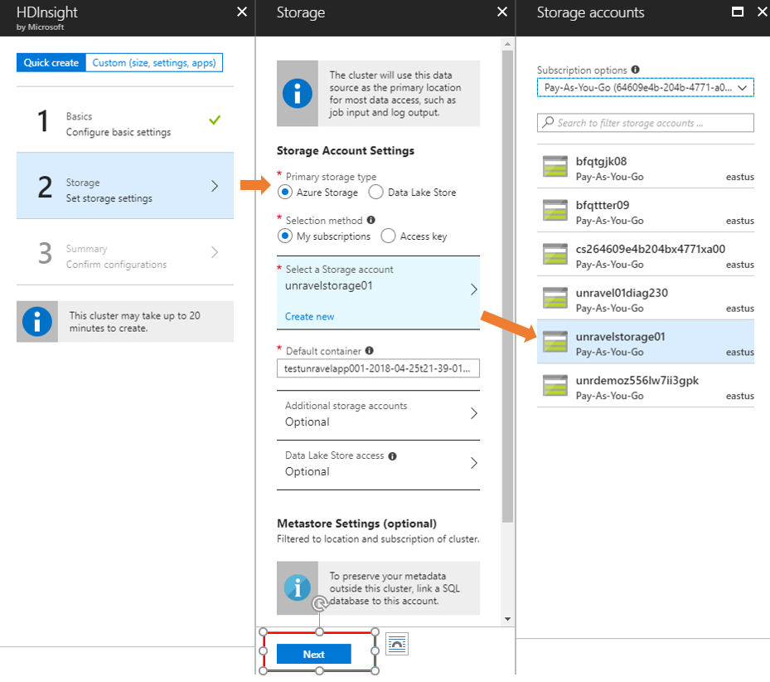Open step 1 Basics

[125, 120]
